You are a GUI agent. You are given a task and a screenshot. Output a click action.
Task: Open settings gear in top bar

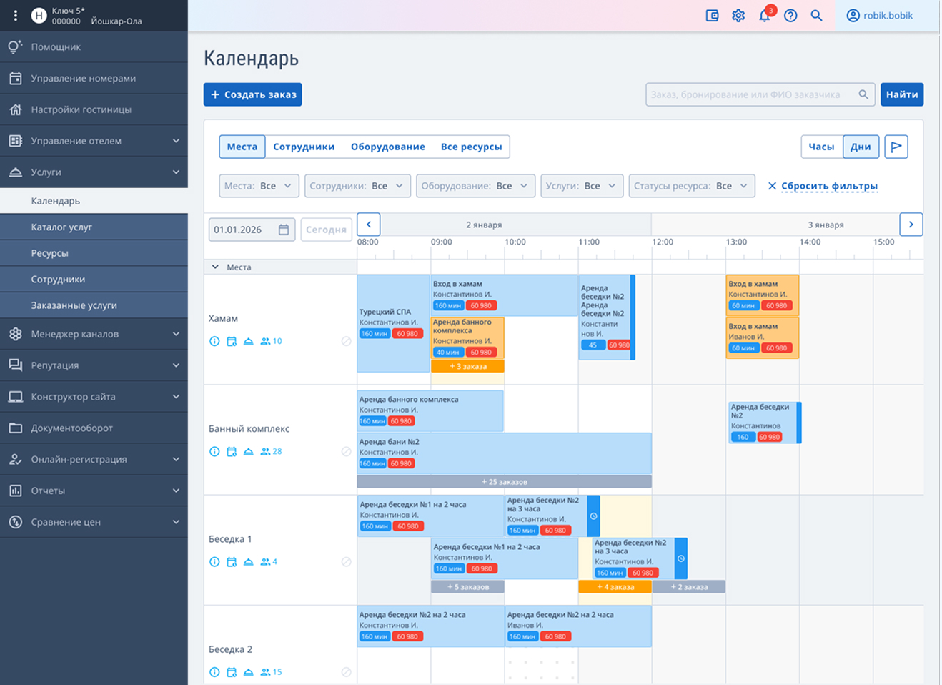coord(738,16)
